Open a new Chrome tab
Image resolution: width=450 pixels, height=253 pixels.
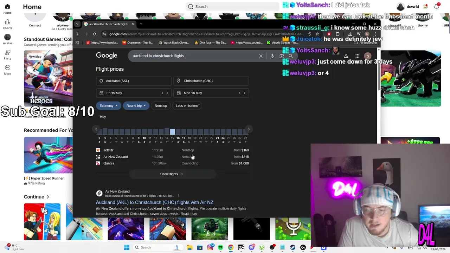coord(141,24)
